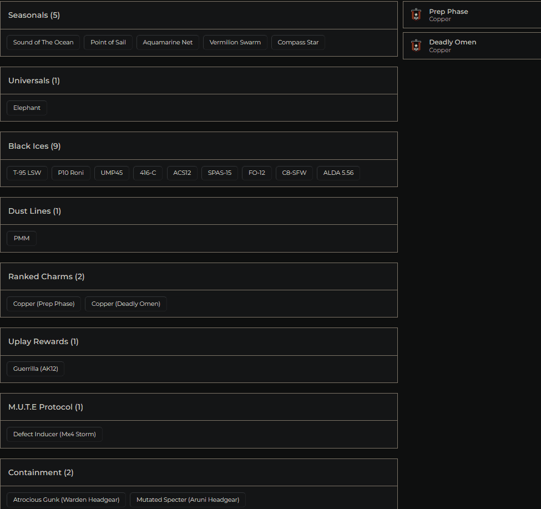Click the Copper (Prep Phase) charm tag

(x=44, y=304)
